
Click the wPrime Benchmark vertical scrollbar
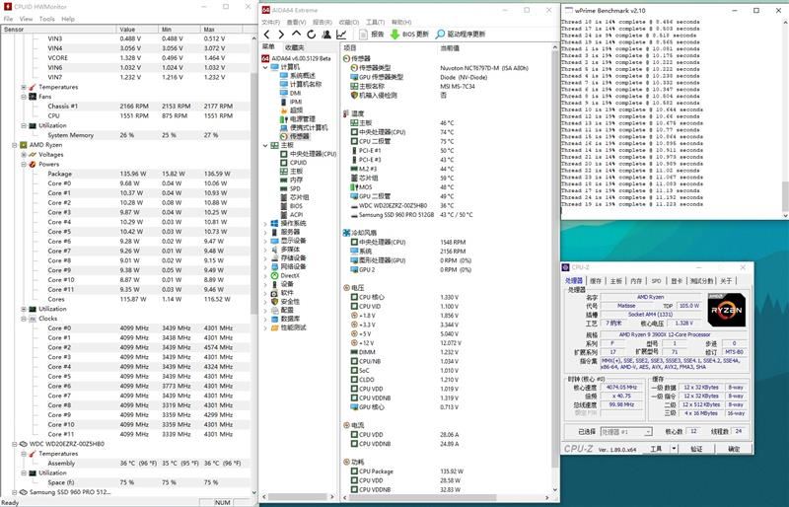[785, 117]
